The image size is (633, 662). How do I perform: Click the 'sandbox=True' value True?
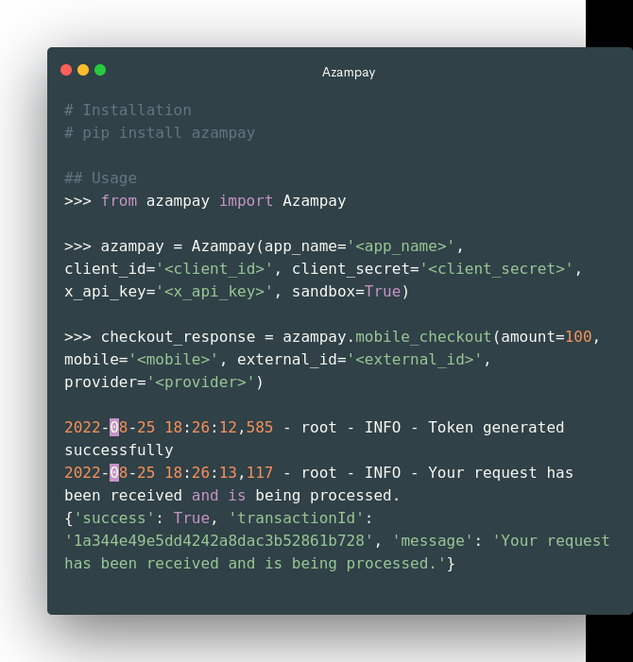[x=383, y=291]
